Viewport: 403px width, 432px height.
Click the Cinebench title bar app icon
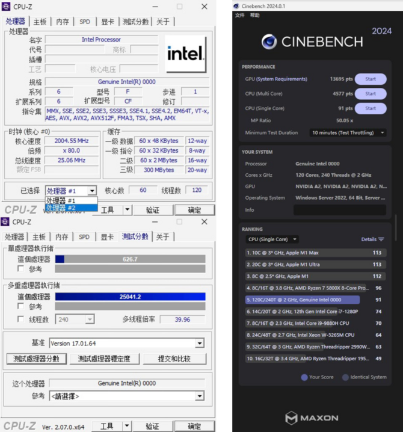click(x=236, y=6)
